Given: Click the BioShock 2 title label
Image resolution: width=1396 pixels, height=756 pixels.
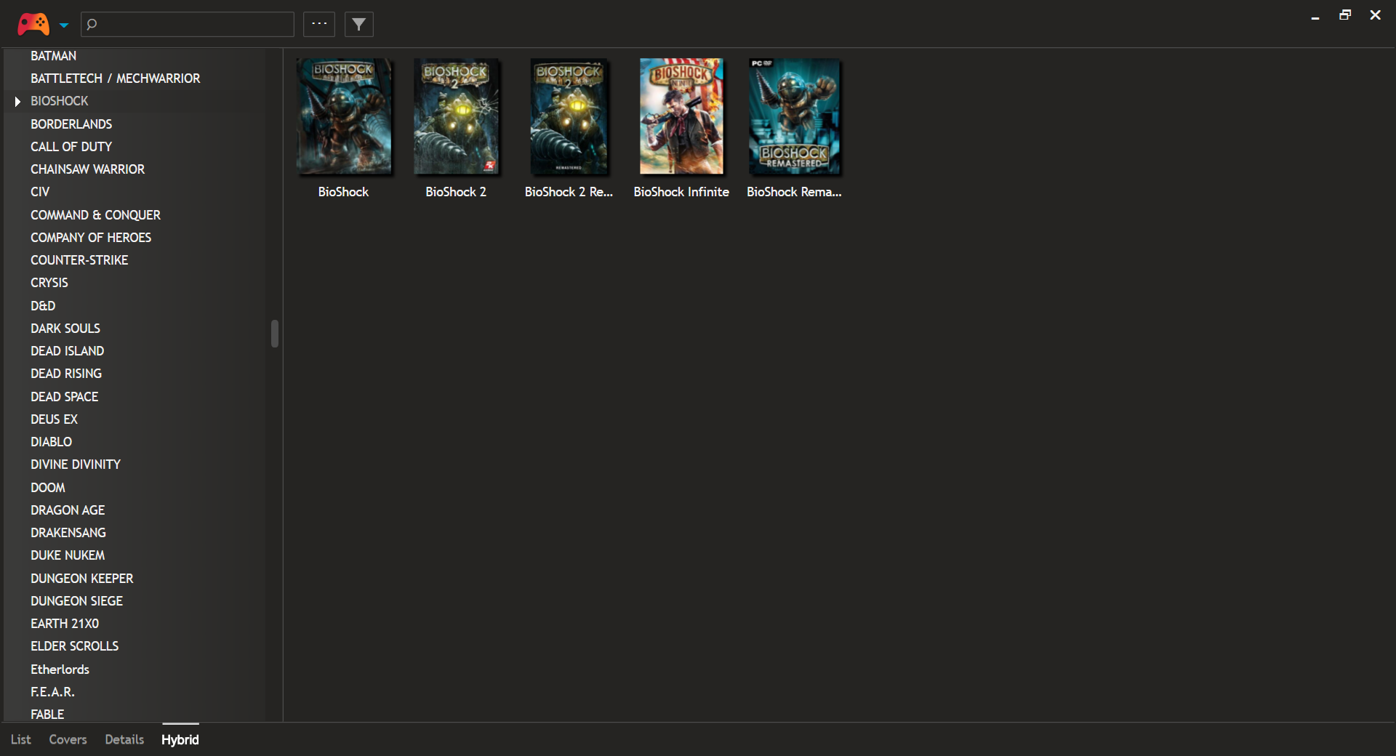Looking at the screenshot, I should (456, 192).
